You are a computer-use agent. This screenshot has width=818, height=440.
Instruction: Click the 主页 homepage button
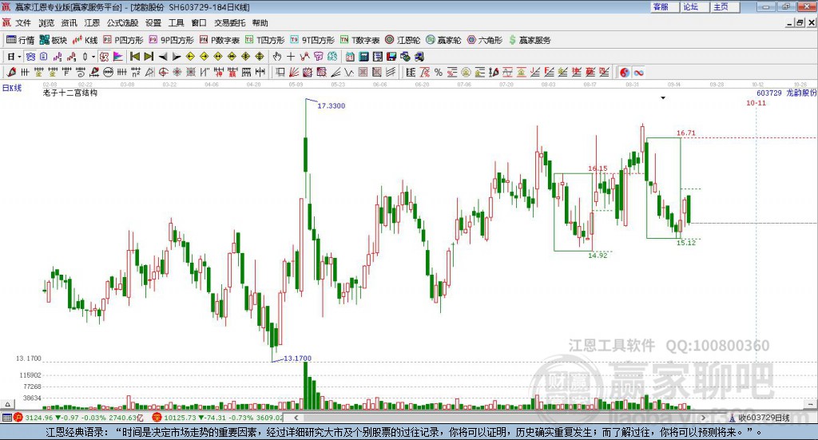click(725, 6)
